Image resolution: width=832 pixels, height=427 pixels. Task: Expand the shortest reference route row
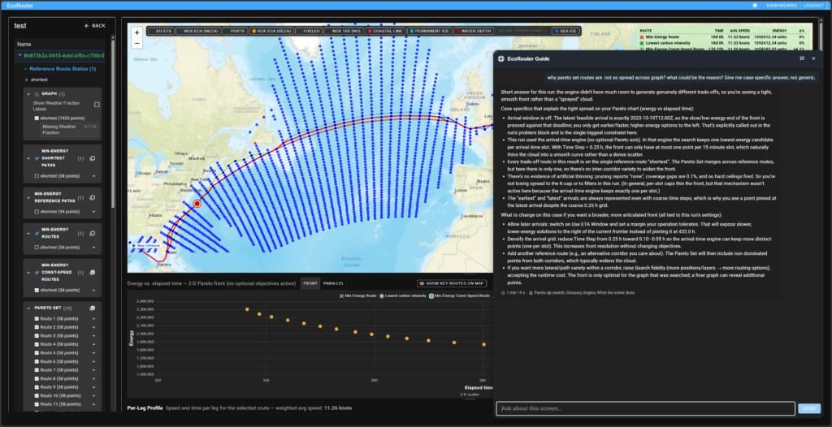pyautogui.click(x=26, y=80)
